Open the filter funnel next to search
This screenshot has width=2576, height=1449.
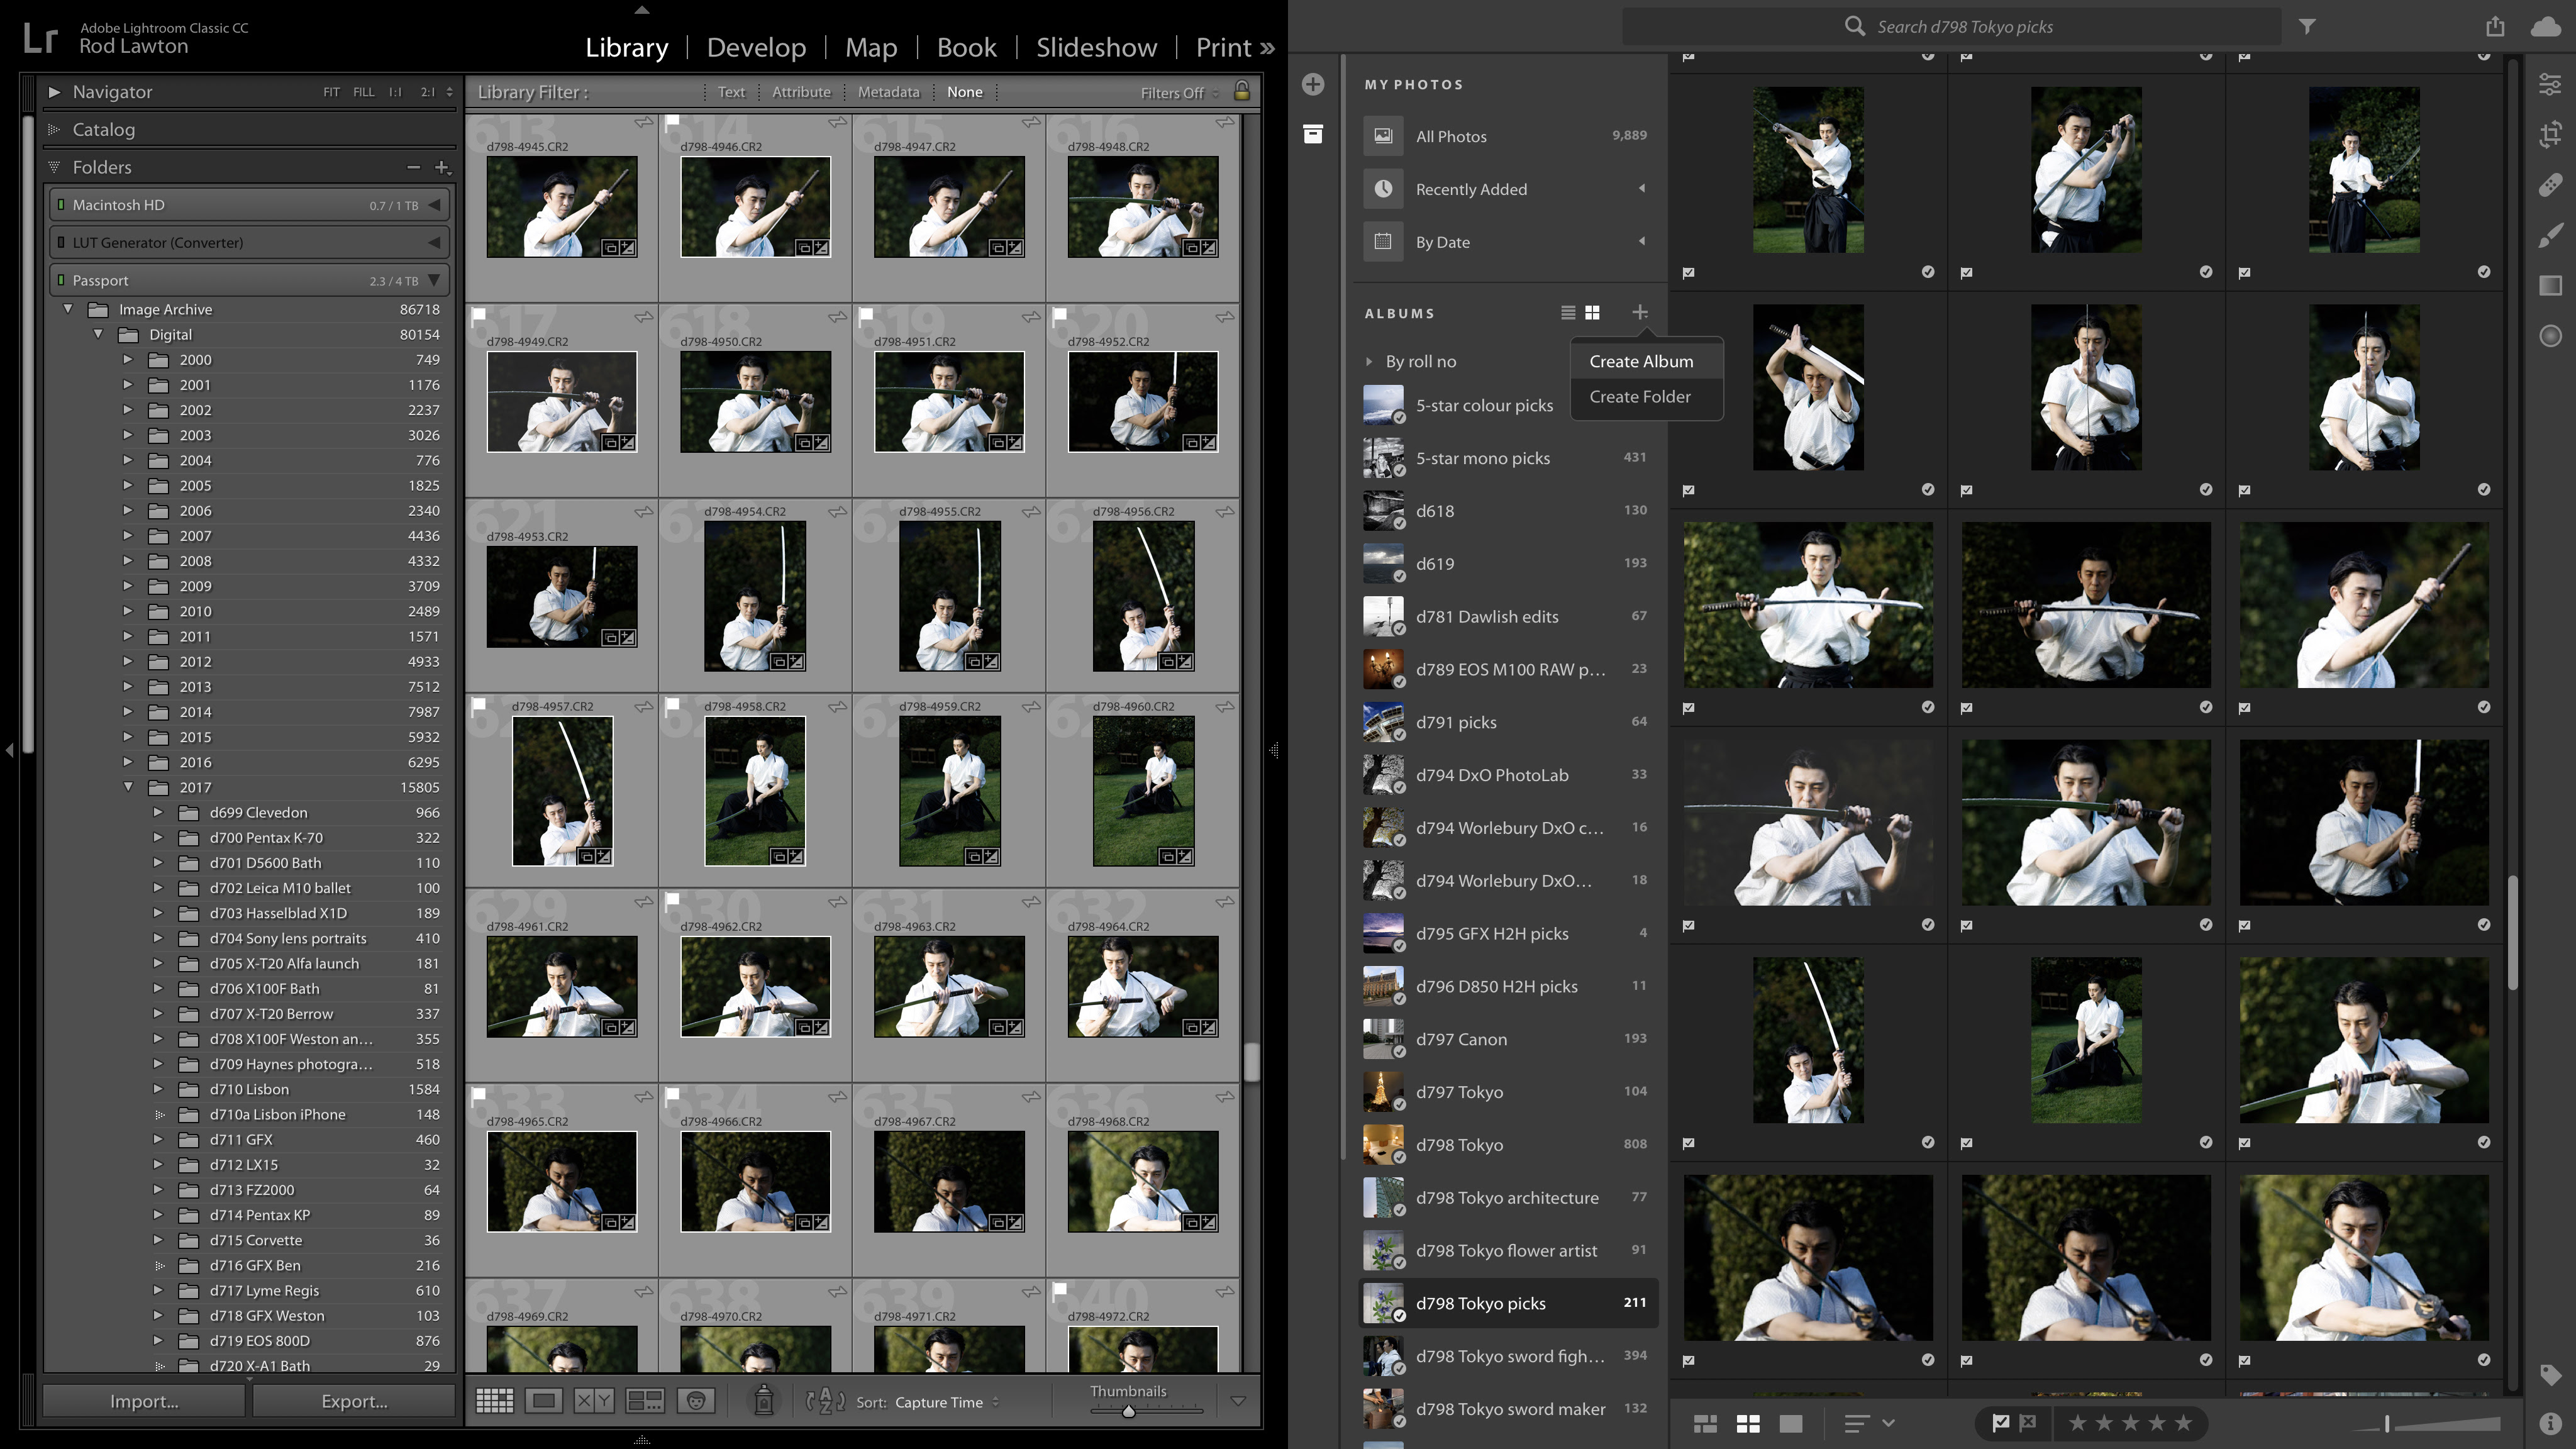coord(2307,27)
